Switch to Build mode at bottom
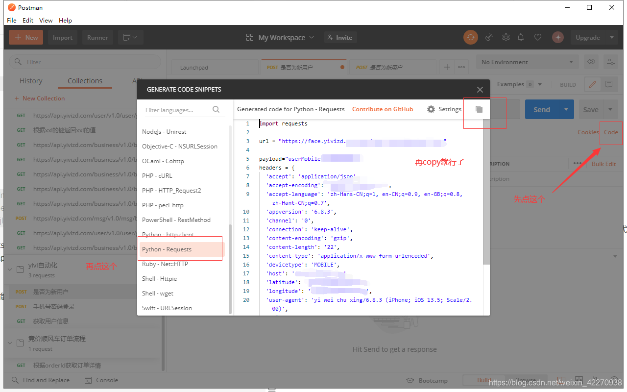 484,380
